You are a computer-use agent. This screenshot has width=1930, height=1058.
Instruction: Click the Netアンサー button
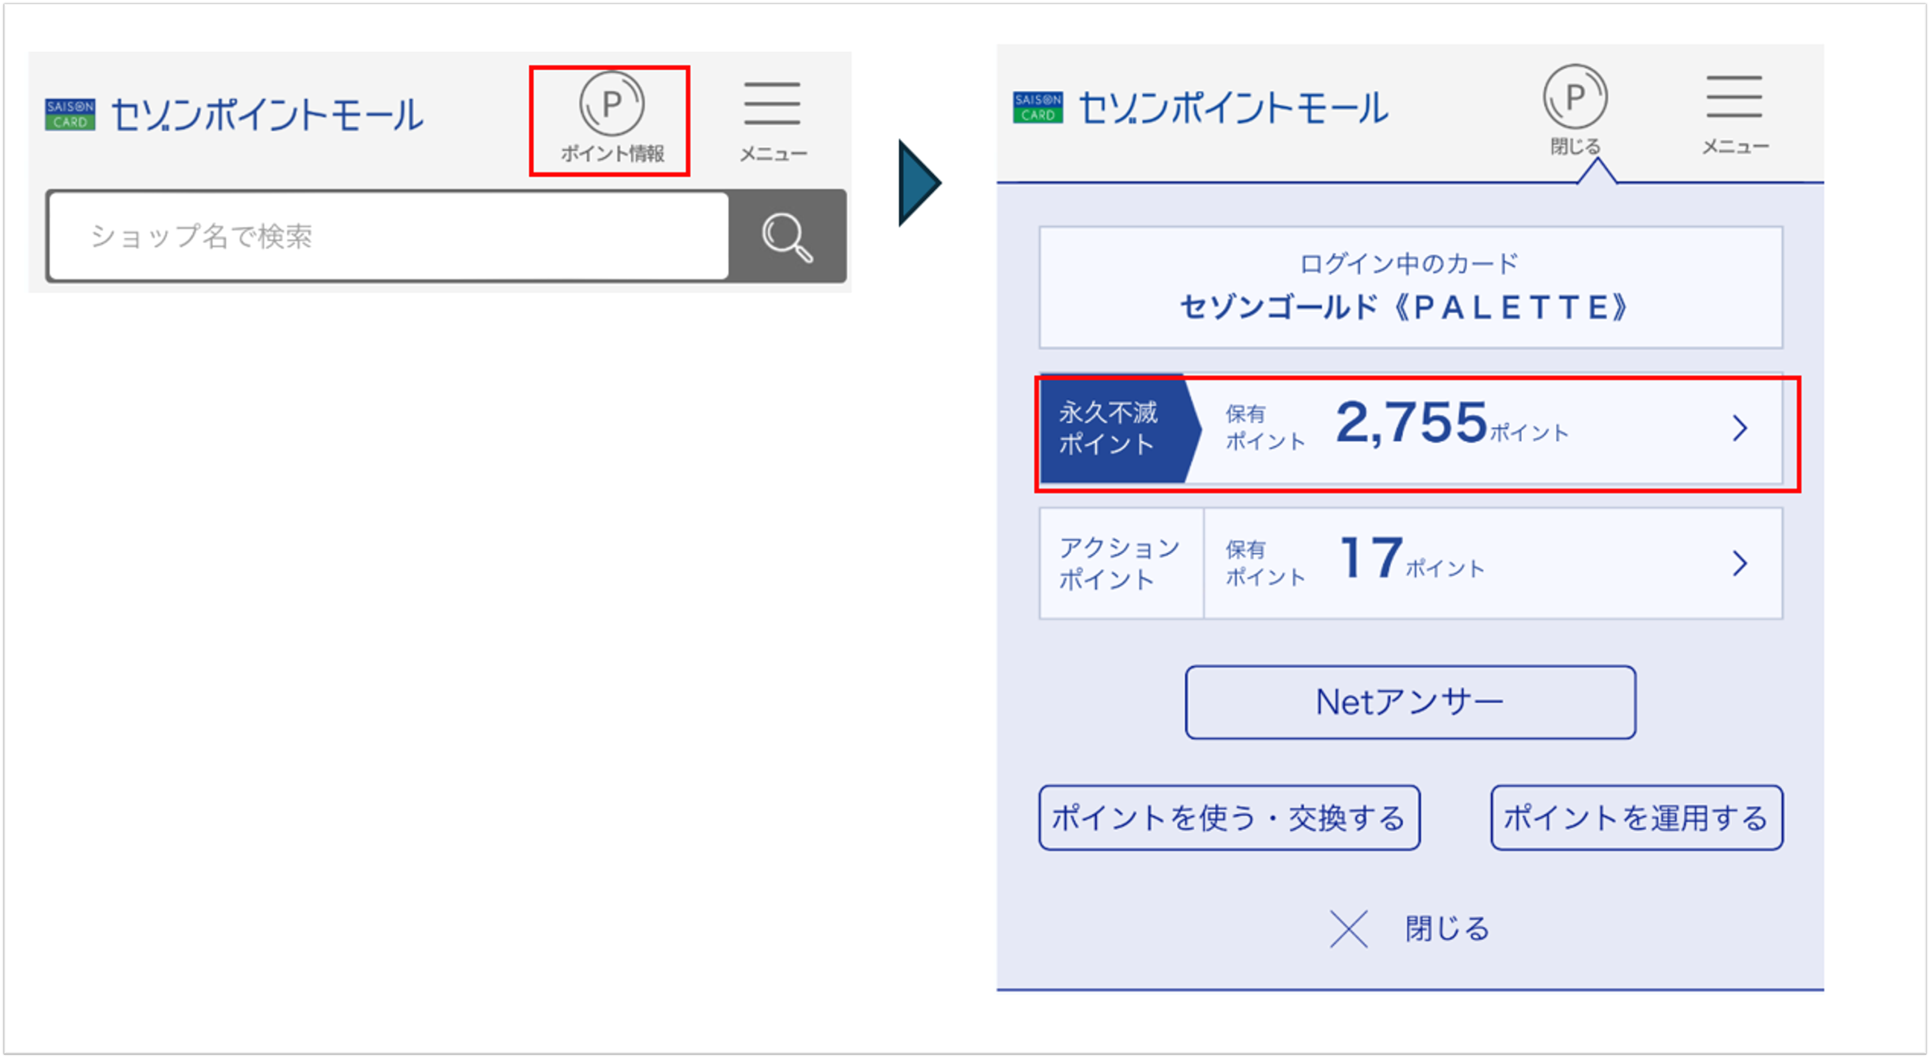[1410, 702]
